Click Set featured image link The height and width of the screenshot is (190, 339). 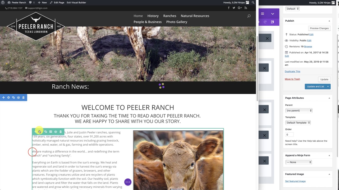click(x=295, y=181)
